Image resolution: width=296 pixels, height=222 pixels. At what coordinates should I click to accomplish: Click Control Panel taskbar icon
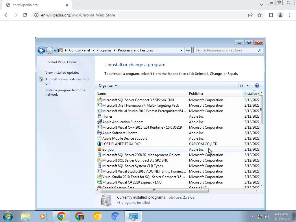pyautogui.click(x=133, y=216)
